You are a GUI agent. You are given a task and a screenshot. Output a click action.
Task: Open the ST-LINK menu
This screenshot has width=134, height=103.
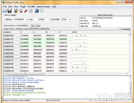31,6
